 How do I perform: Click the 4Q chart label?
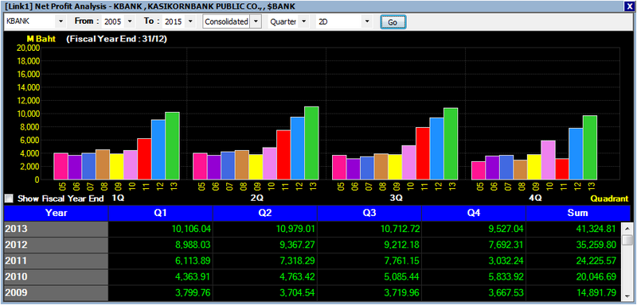pyautogui.click(x=535, y=198)
